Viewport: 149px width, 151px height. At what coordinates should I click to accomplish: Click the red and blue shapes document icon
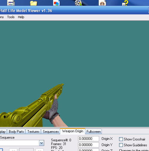[x=57, y=3]
